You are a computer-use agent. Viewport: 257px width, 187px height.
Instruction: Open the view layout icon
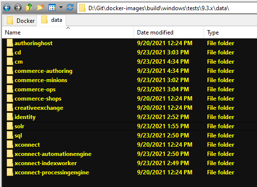52,8
